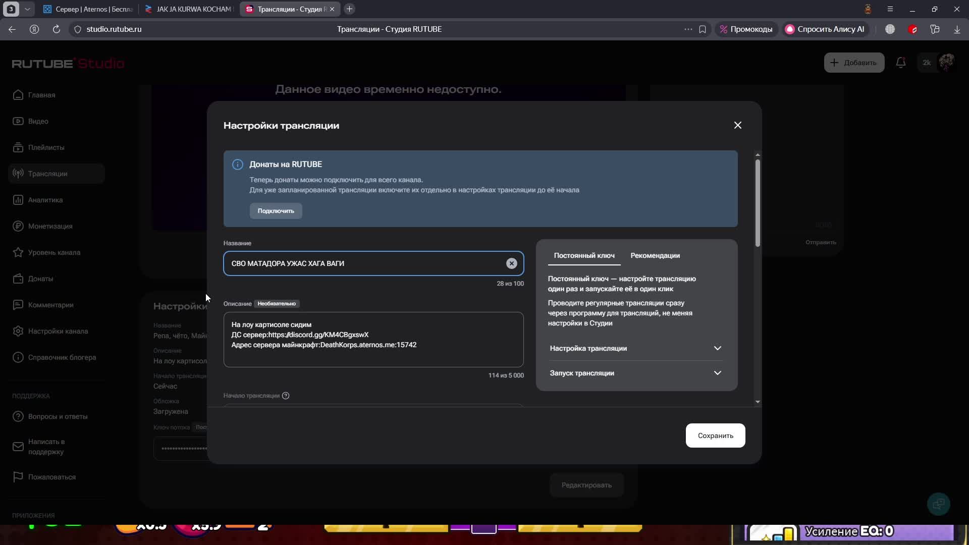Click the Отправить chat send link
This screenshot has width=969, height=545.
821,242
